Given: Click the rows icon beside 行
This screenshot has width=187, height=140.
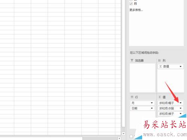Looking at the screenshot, I should coord(132,97).
